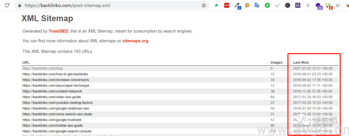The height and width of the screenshot is (136, 349).
Task: Activate the eyedropper color picker extension
Action: click(238, 5)
